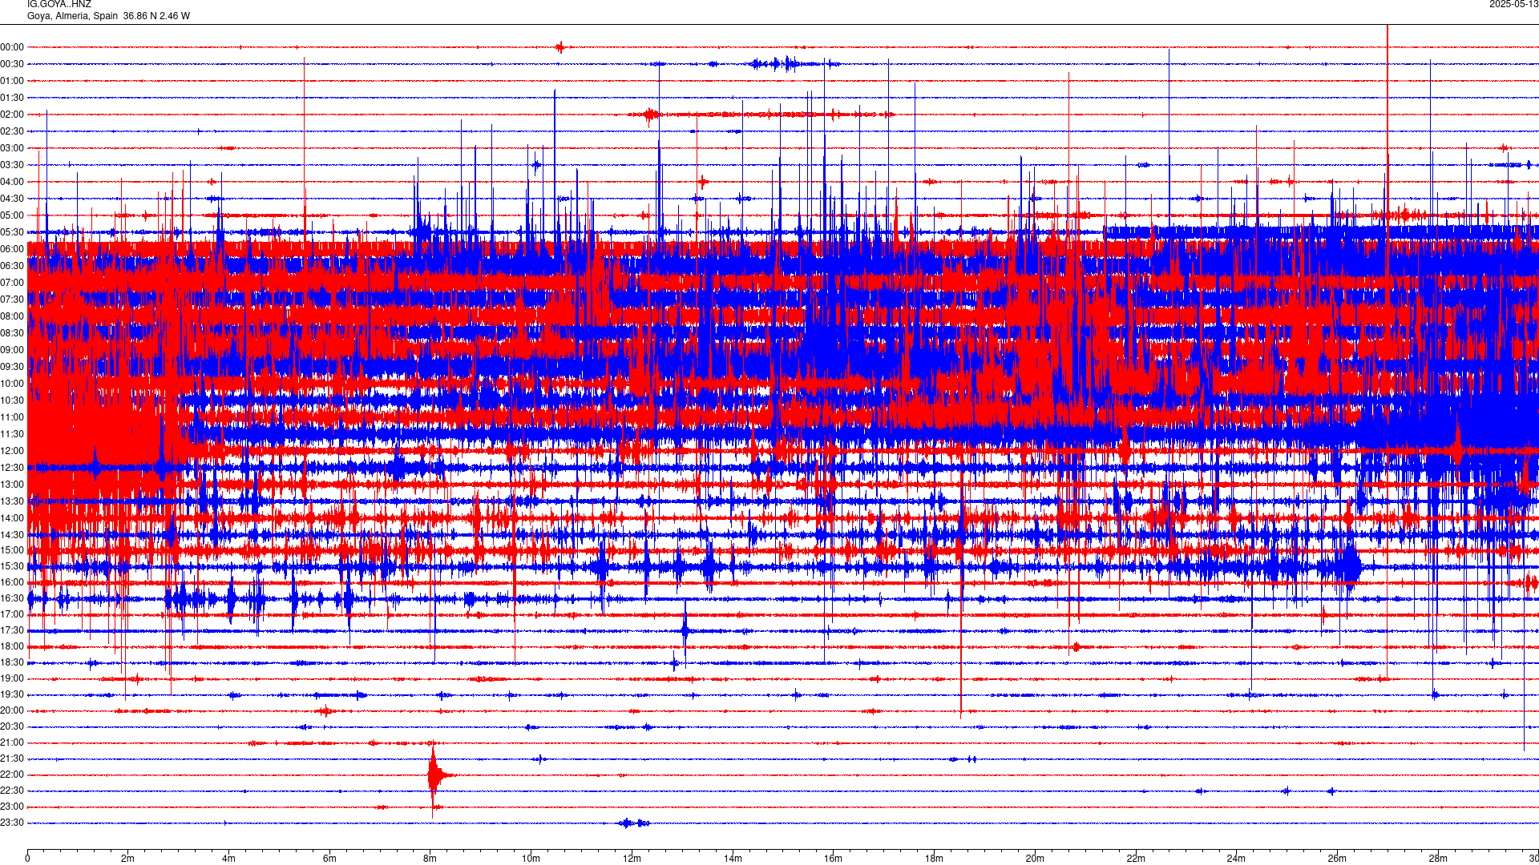Image resolution: width=1539 pixels, height=865 pixels.
Task: Select the 05:30 time row label
Action: pos(12,232)
